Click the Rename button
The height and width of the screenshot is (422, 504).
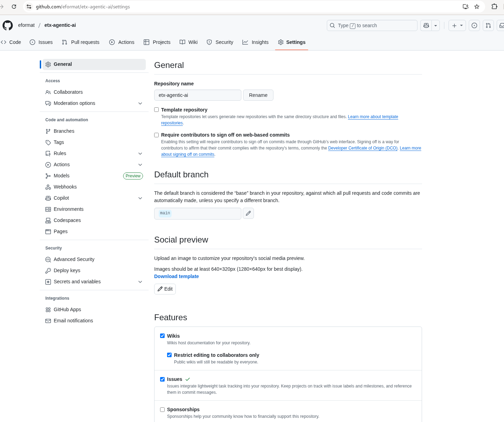coord(258,95)
